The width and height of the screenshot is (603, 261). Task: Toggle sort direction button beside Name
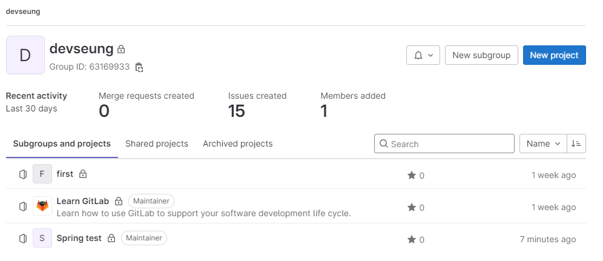(x=576, y=144)
